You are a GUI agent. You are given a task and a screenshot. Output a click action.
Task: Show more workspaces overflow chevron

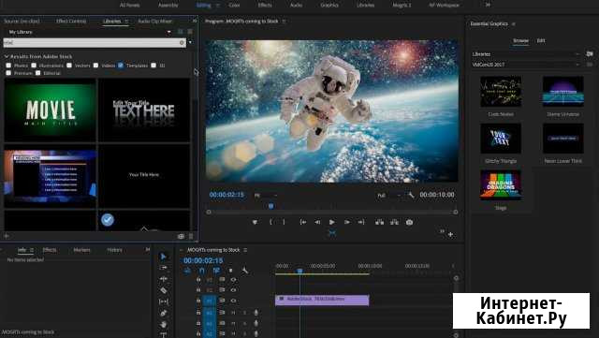tap(488, 5)
